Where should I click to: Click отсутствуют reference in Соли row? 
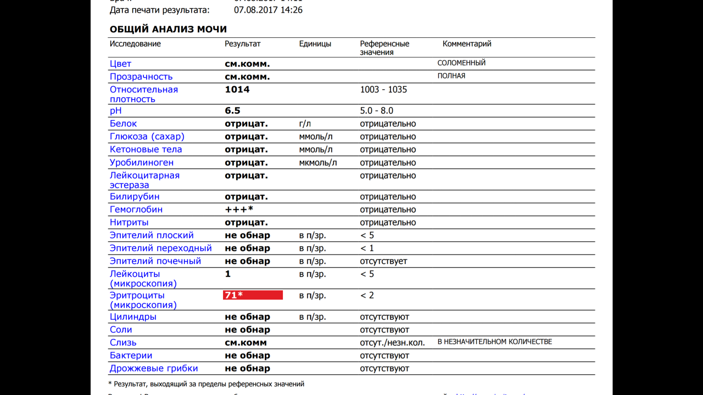[x=384, y=330]
